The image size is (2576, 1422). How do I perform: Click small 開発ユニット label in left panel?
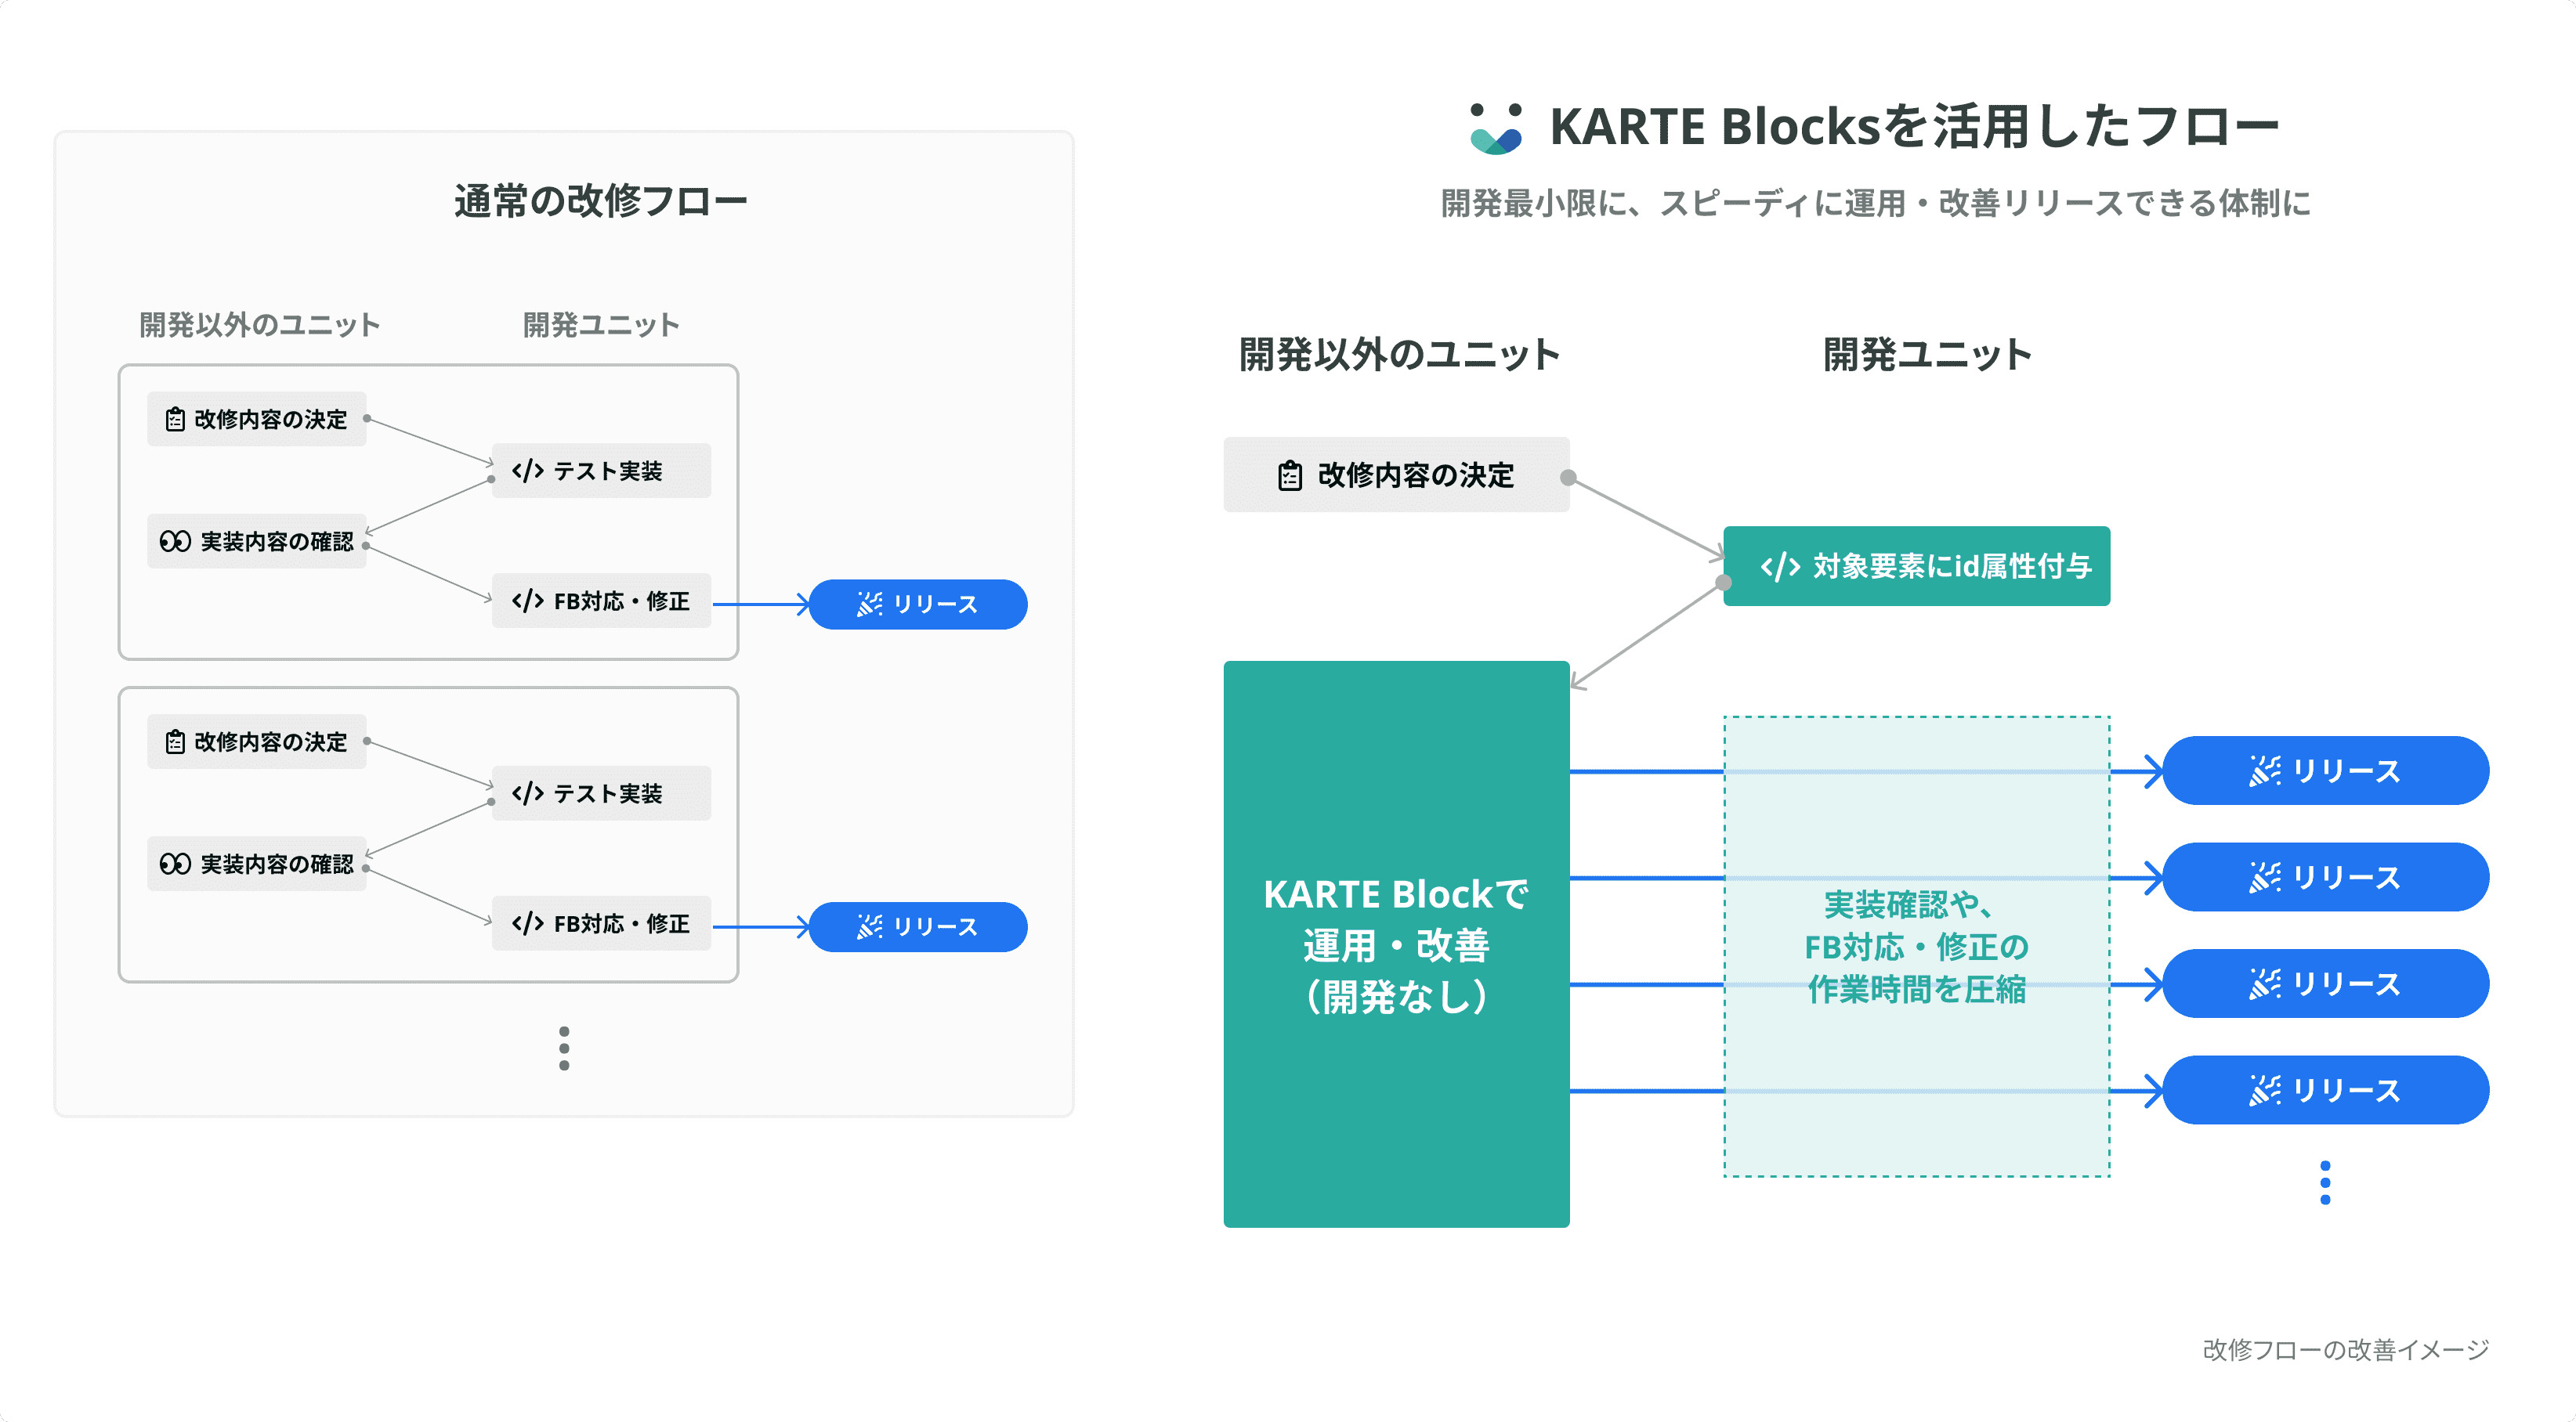(601, 325)
